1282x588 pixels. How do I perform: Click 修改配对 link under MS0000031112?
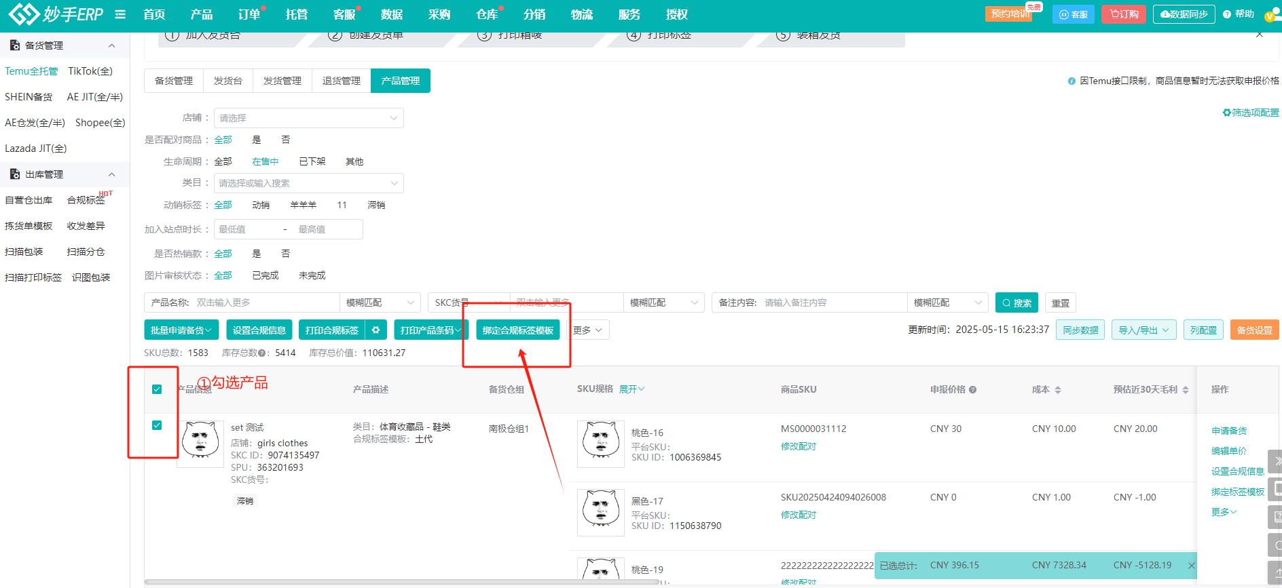coord(799,446)
